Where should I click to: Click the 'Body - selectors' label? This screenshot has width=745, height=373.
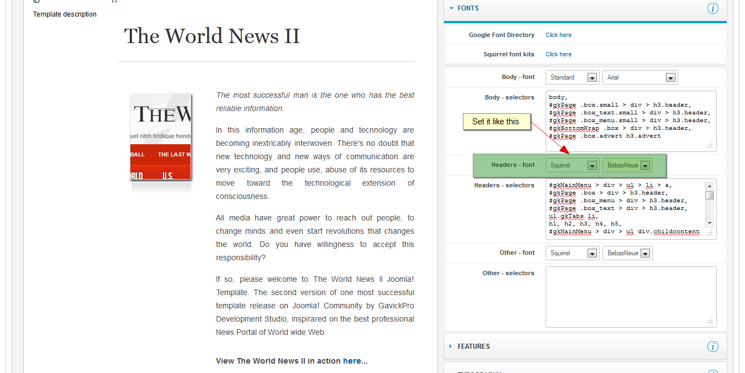click(x=509, y=97)
